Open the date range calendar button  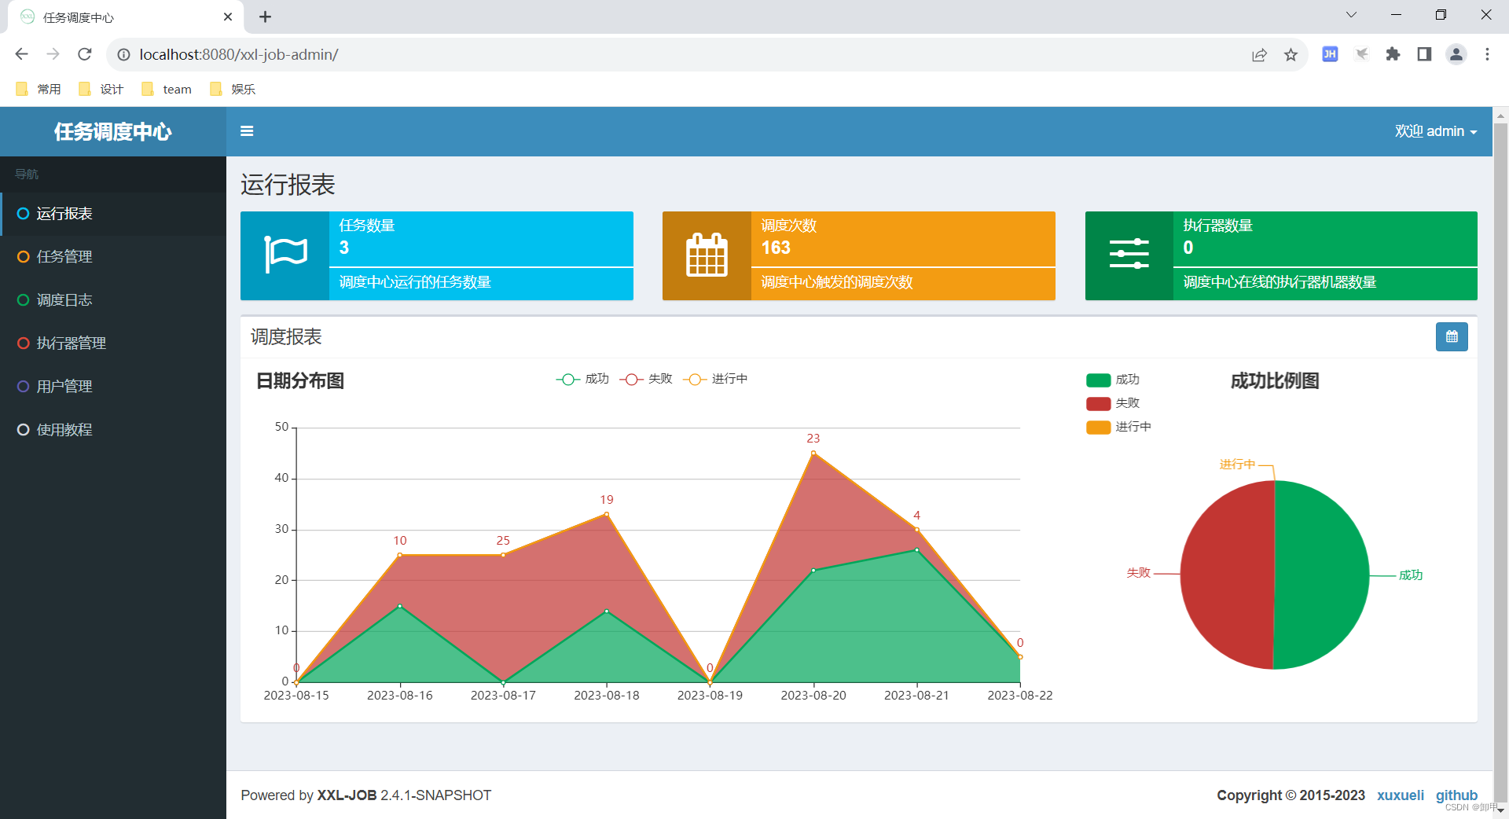coord(1452,336)
